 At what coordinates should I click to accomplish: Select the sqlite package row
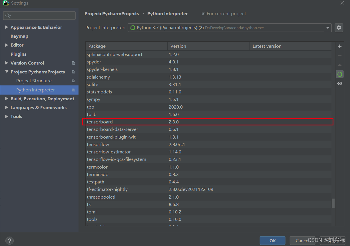208,84
